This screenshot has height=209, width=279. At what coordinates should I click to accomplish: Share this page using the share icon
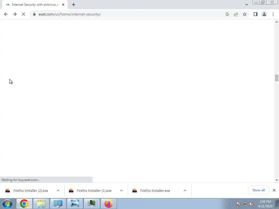pyautogui.click(x=236, y=14)
